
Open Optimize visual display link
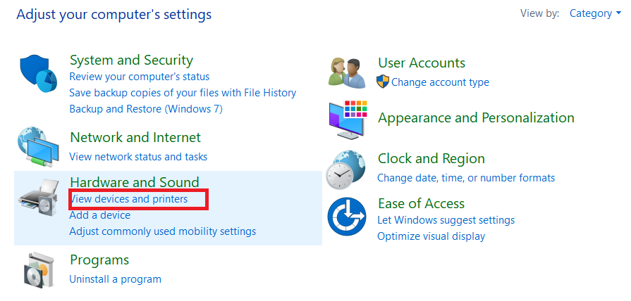(431, 236)
